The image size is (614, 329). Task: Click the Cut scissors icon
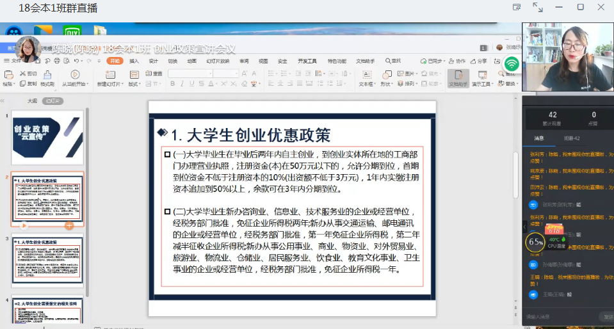[x=23, y=74]
